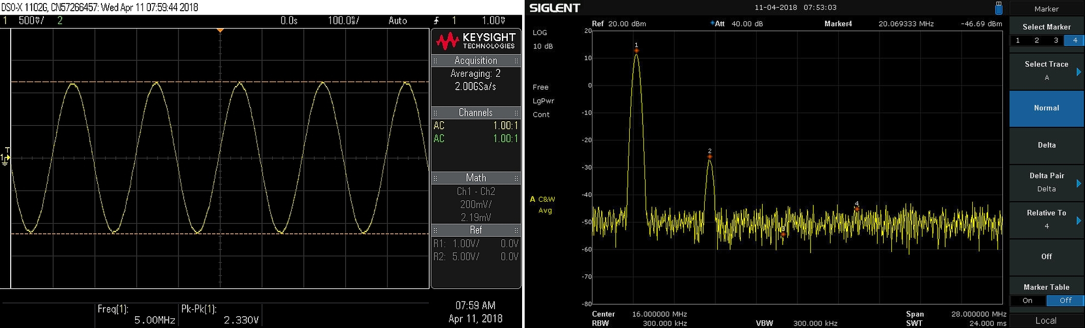Click channel 1 scale 500mV/

click(x=32, y=20)
